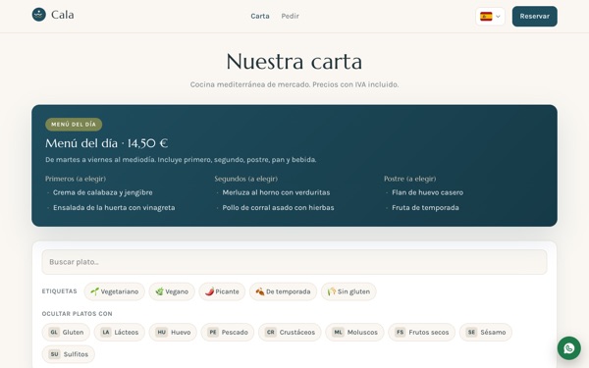
Task: Open the language selector chevron
Action: [x=498, y=17]
